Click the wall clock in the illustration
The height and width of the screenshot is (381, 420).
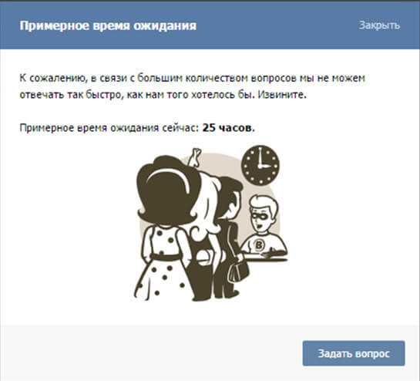click(260, 165)
